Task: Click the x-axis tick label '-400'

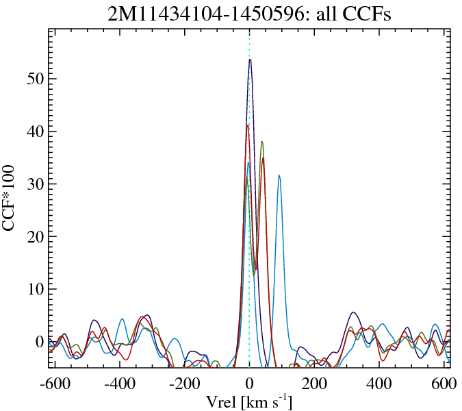Action: tap(120, 382)
